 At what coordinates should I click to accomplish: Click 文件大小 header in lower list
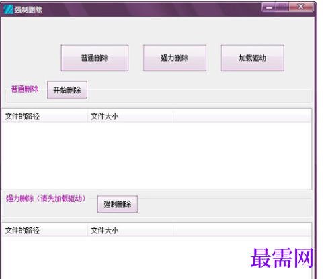[x=130, y=230]
